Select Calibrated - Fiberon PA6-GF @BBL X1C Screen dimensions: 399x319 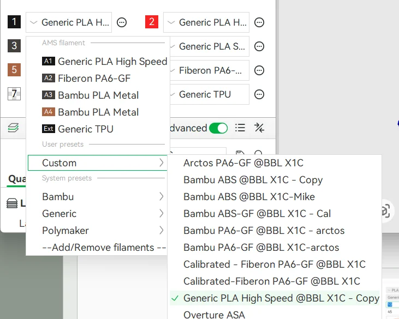[x=275, y=264]
